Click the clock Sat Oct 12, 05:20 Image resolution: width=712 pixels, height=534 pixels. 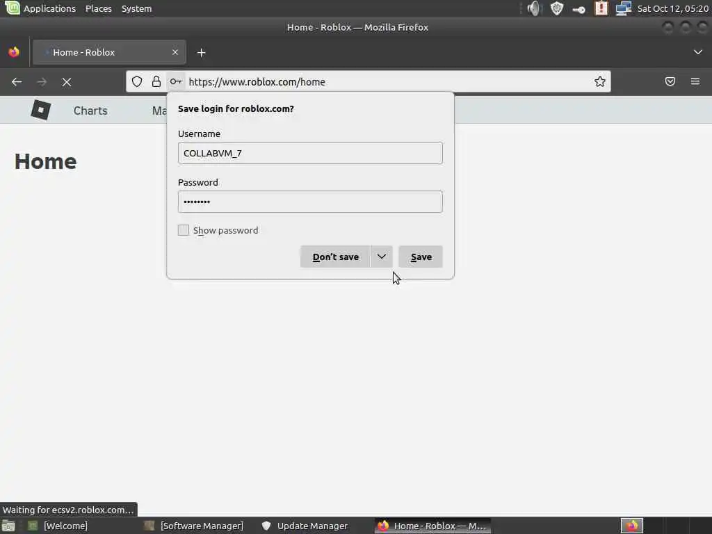(672, 8)
